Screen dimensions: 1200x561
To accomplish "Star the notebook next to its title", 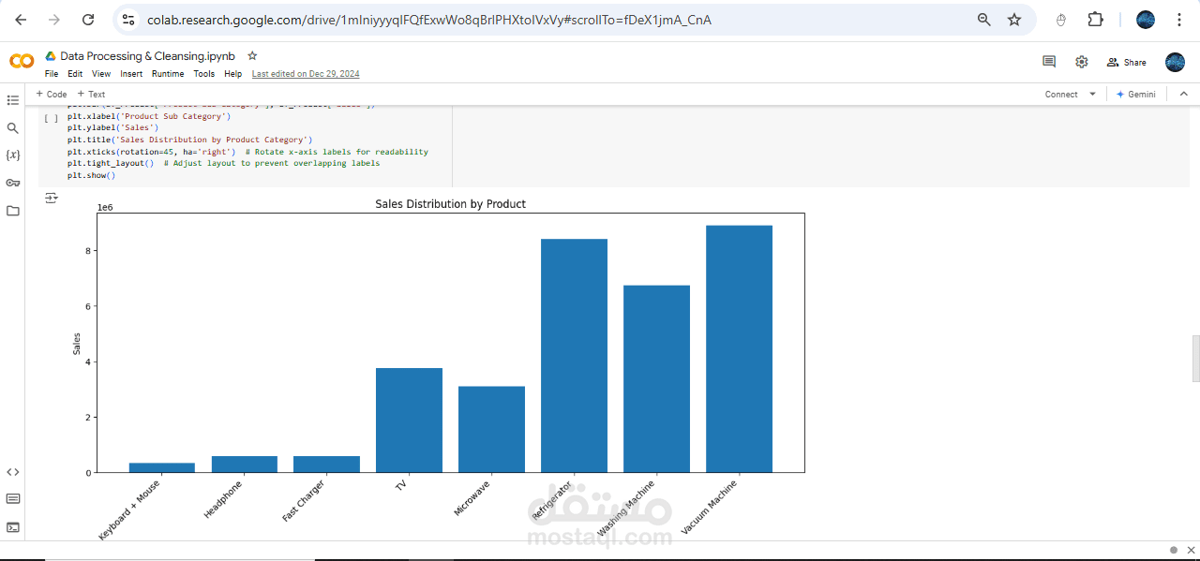I will click(x=252, y=56).
